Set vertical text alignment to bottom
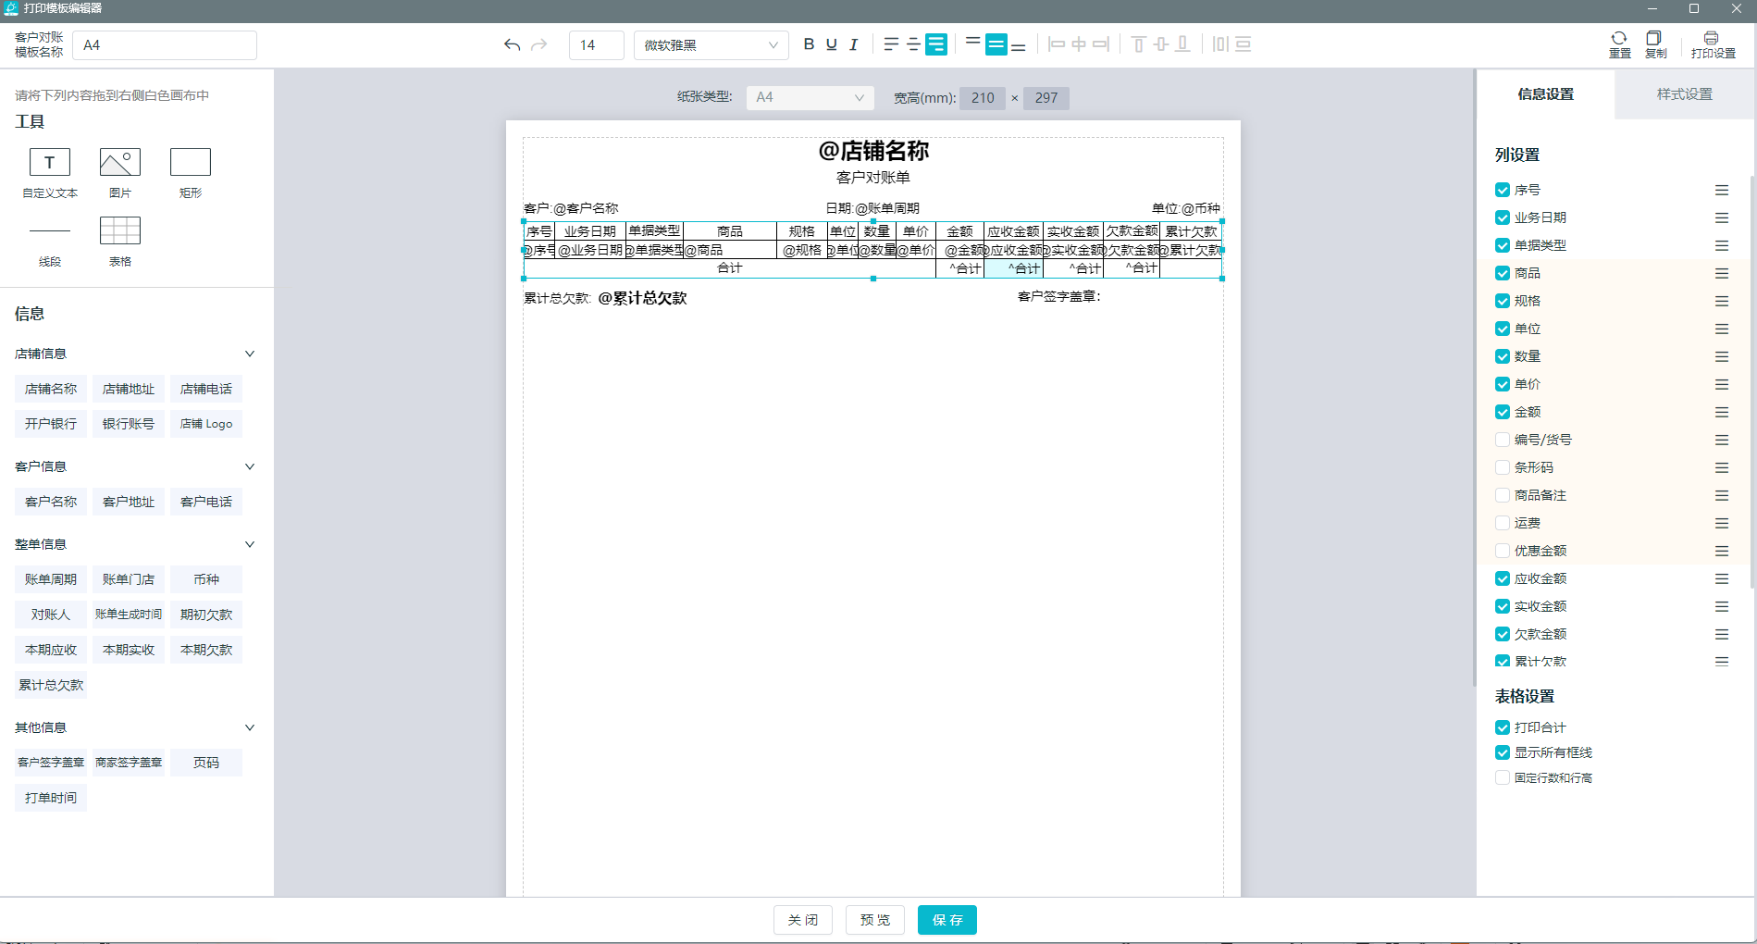 (1018, 44)
